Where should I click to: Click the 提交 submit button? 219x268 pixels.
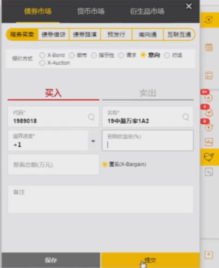(x=150, y=260)
